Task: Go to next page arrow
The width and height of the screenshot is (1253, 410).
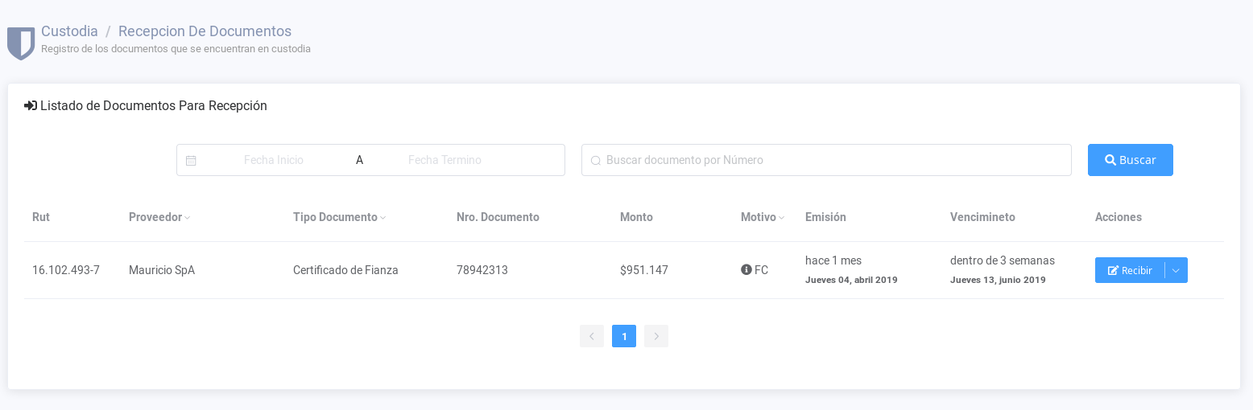Action: (x=655, y=336)
